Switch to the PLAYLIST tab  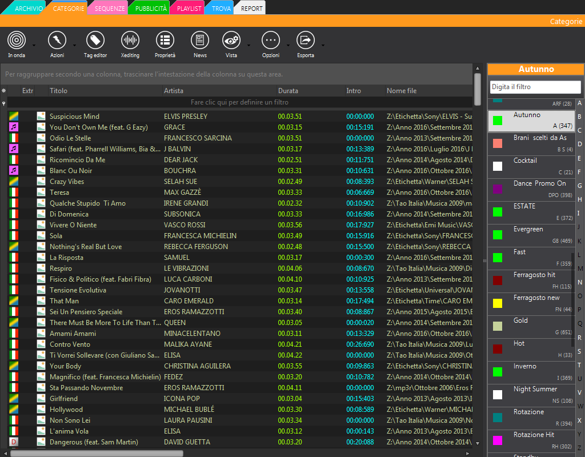[x=189, y=9]
